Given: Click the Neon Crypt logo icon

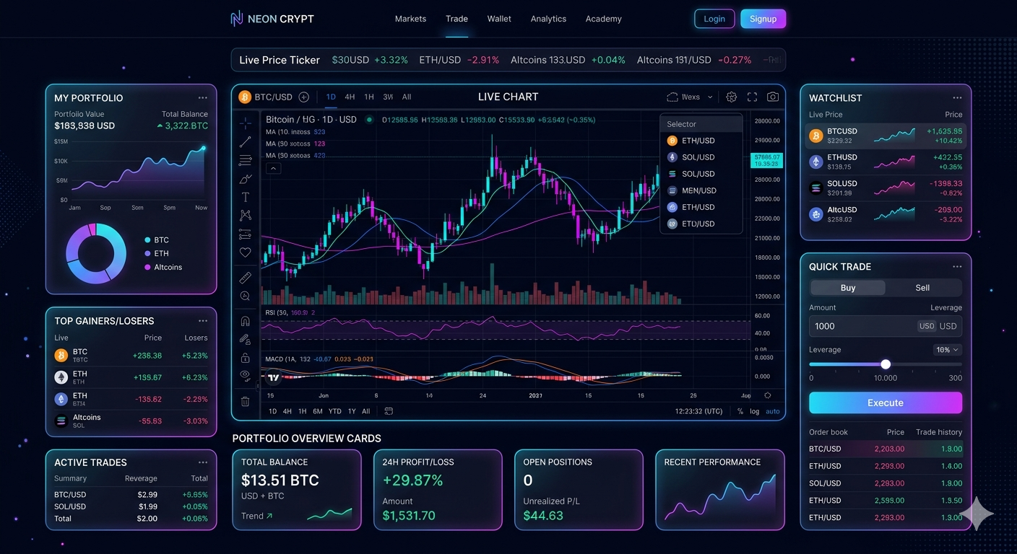Looking at the screenshot, I should coord(236,19).
